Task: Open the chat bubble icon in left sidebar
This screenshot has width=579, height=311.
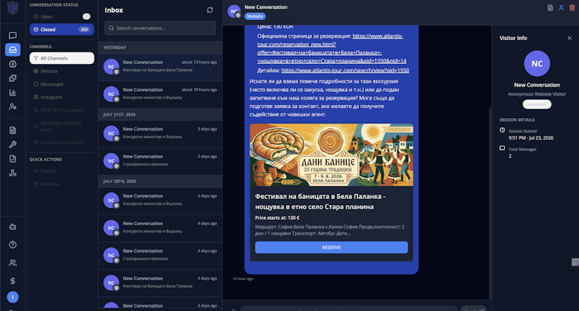Action: point(12,35)
